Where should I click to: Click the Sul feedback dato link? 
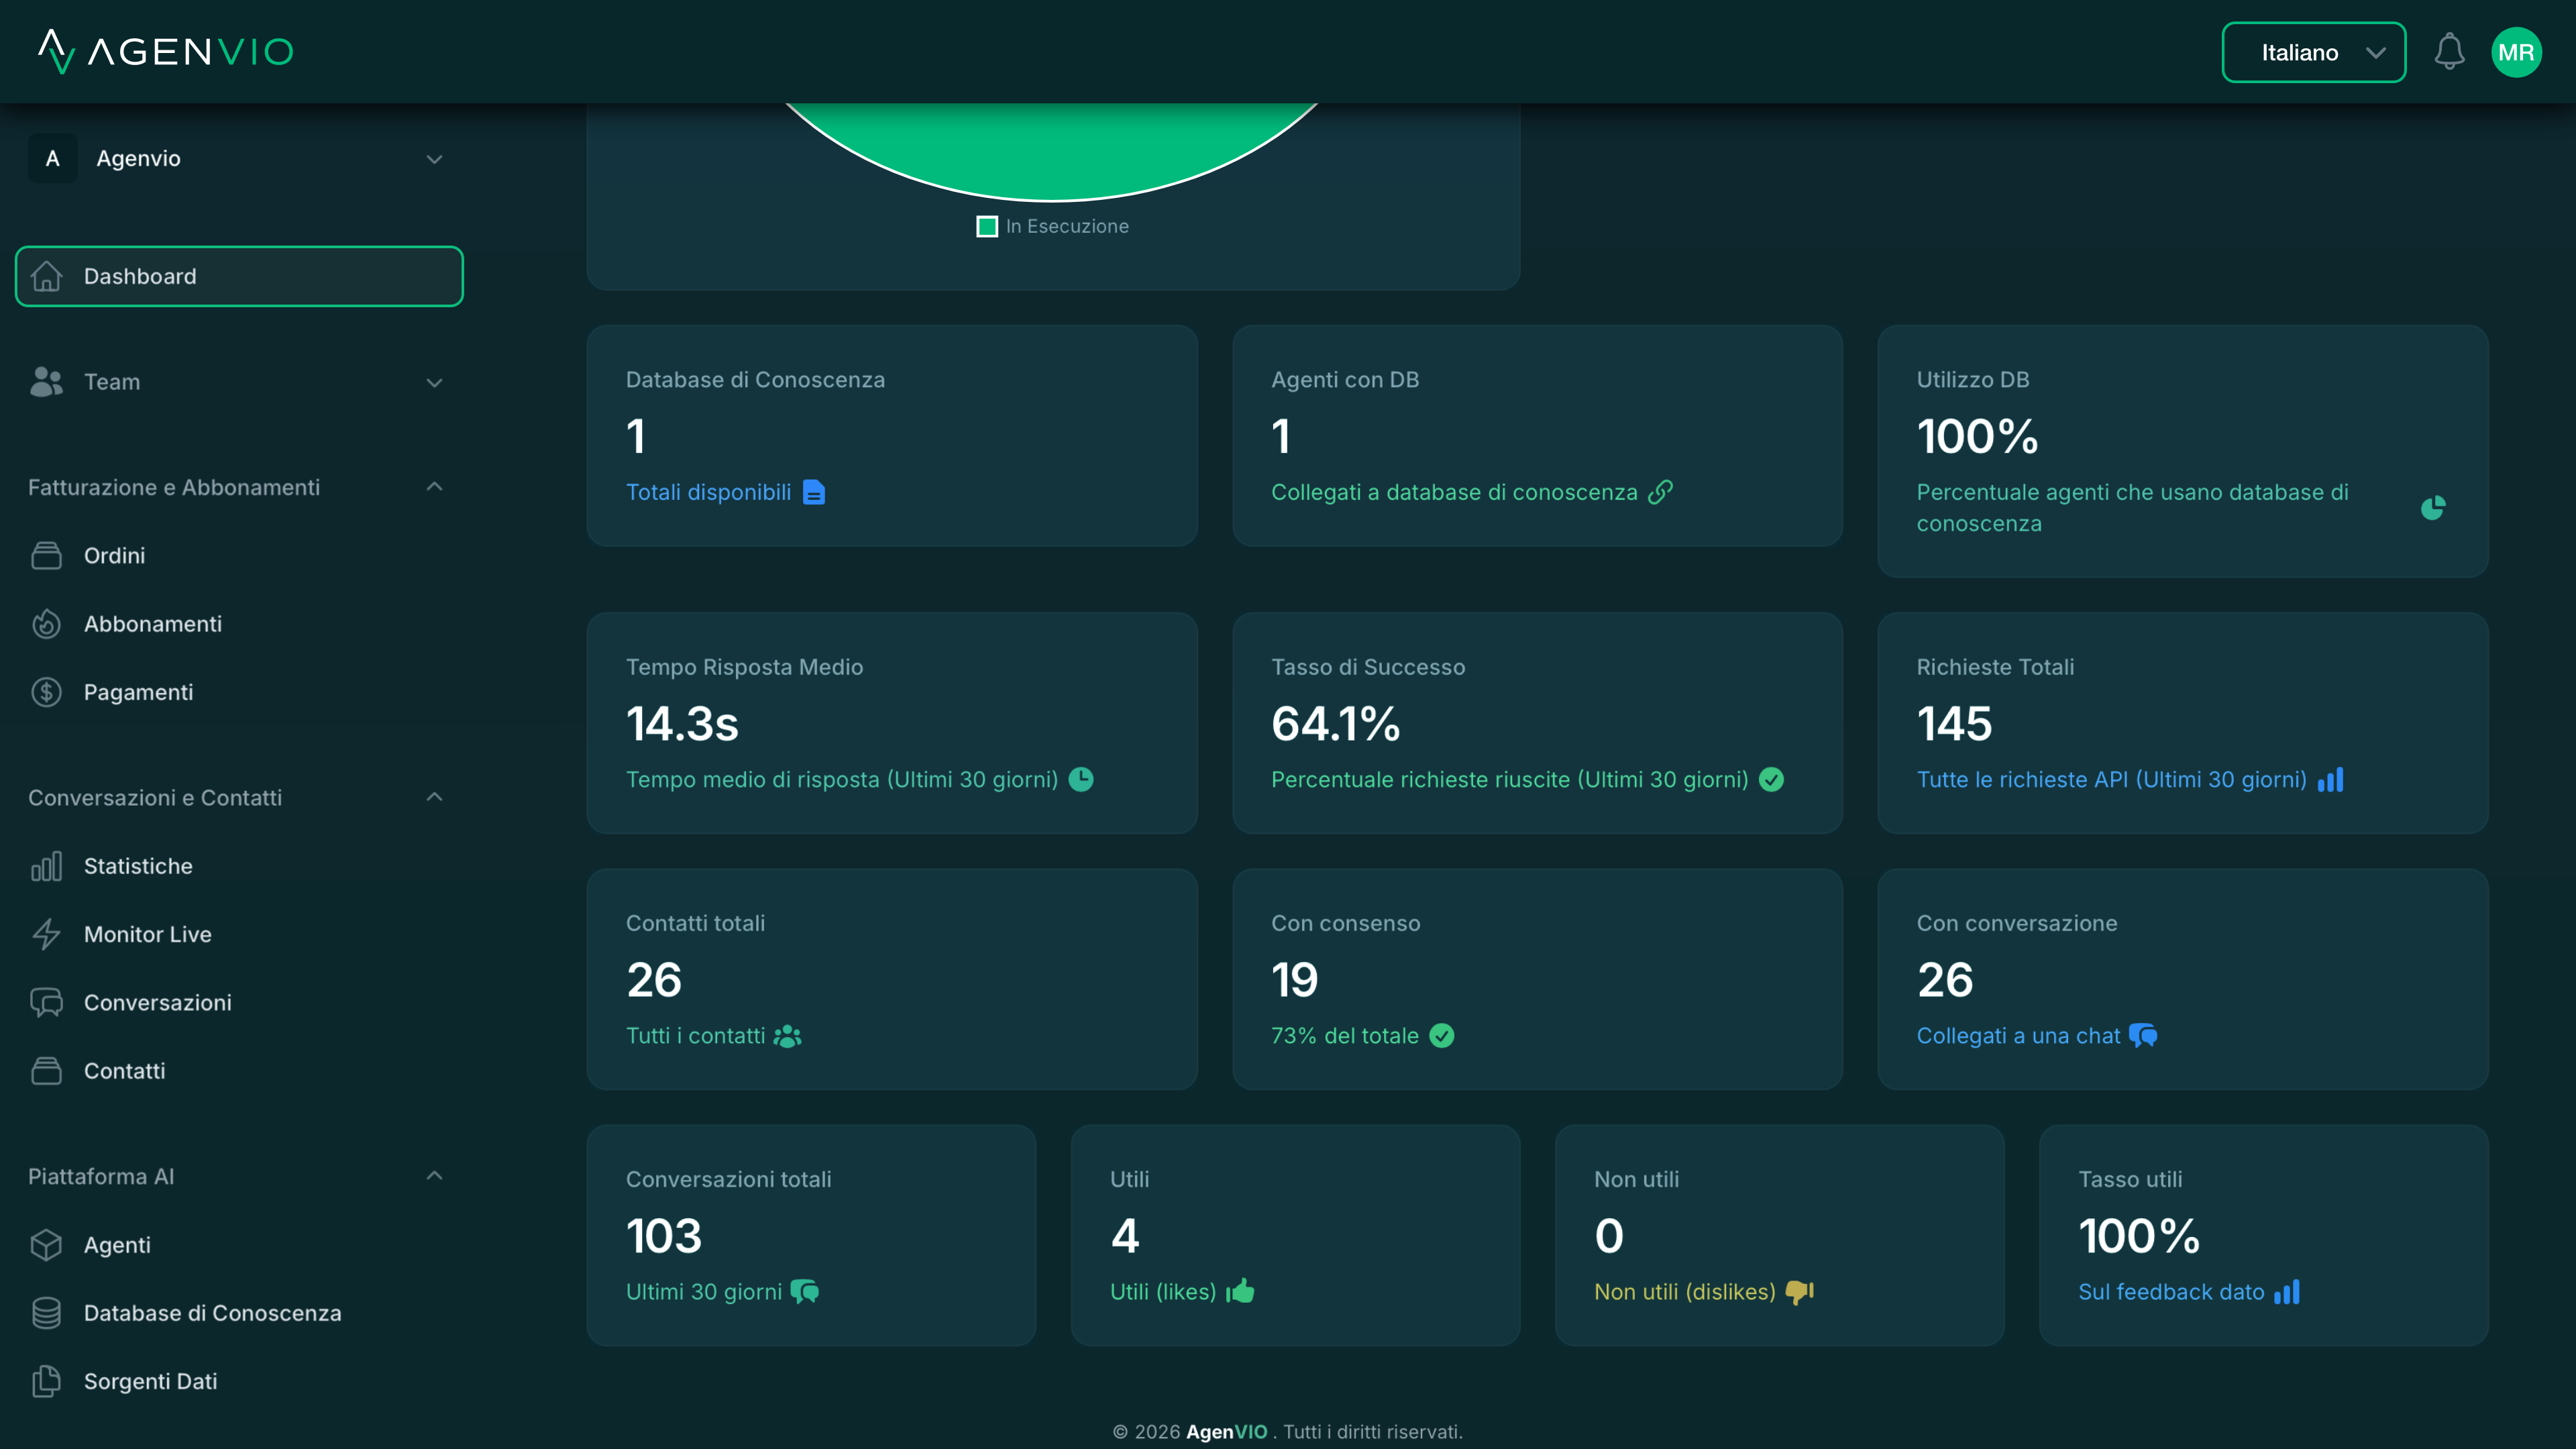pos(2170,1291)
